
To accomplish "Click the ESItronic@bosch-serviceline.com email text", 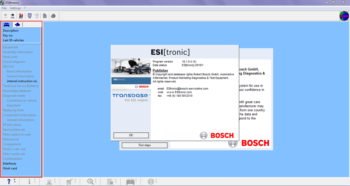I will click(x=187, y=89).
